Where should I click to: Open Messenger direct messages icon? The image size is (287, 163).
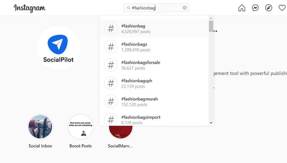pyautogui.click(x=255, y=8)
